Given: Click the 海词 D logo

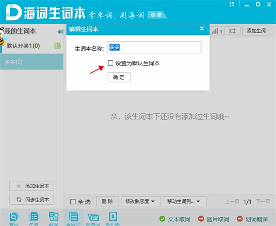Looking at the screenshot, I should 13,12.
